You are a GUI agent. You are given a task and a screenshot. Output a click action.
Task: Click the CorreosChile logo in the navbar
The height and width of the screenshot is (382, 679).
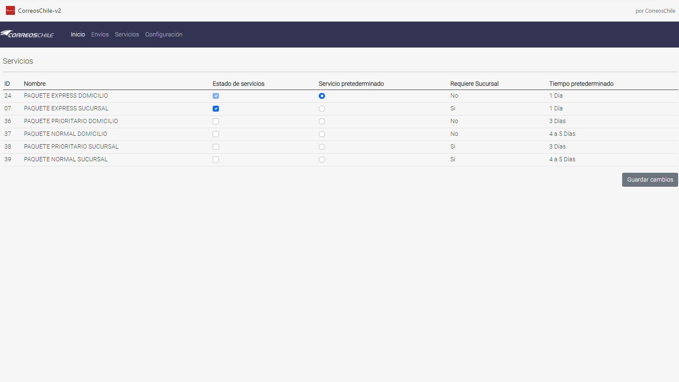[x=27, y=34]
